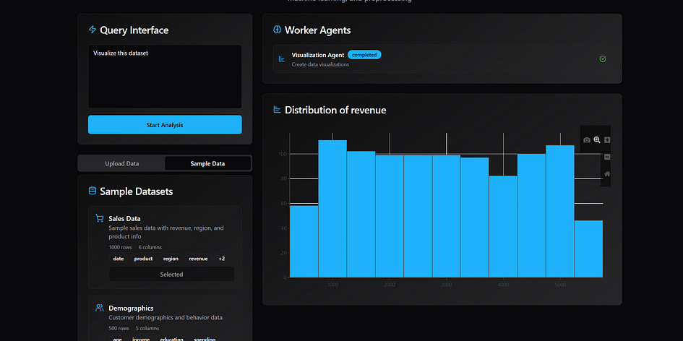Click the Visualization Agent name

click(318, 55)
